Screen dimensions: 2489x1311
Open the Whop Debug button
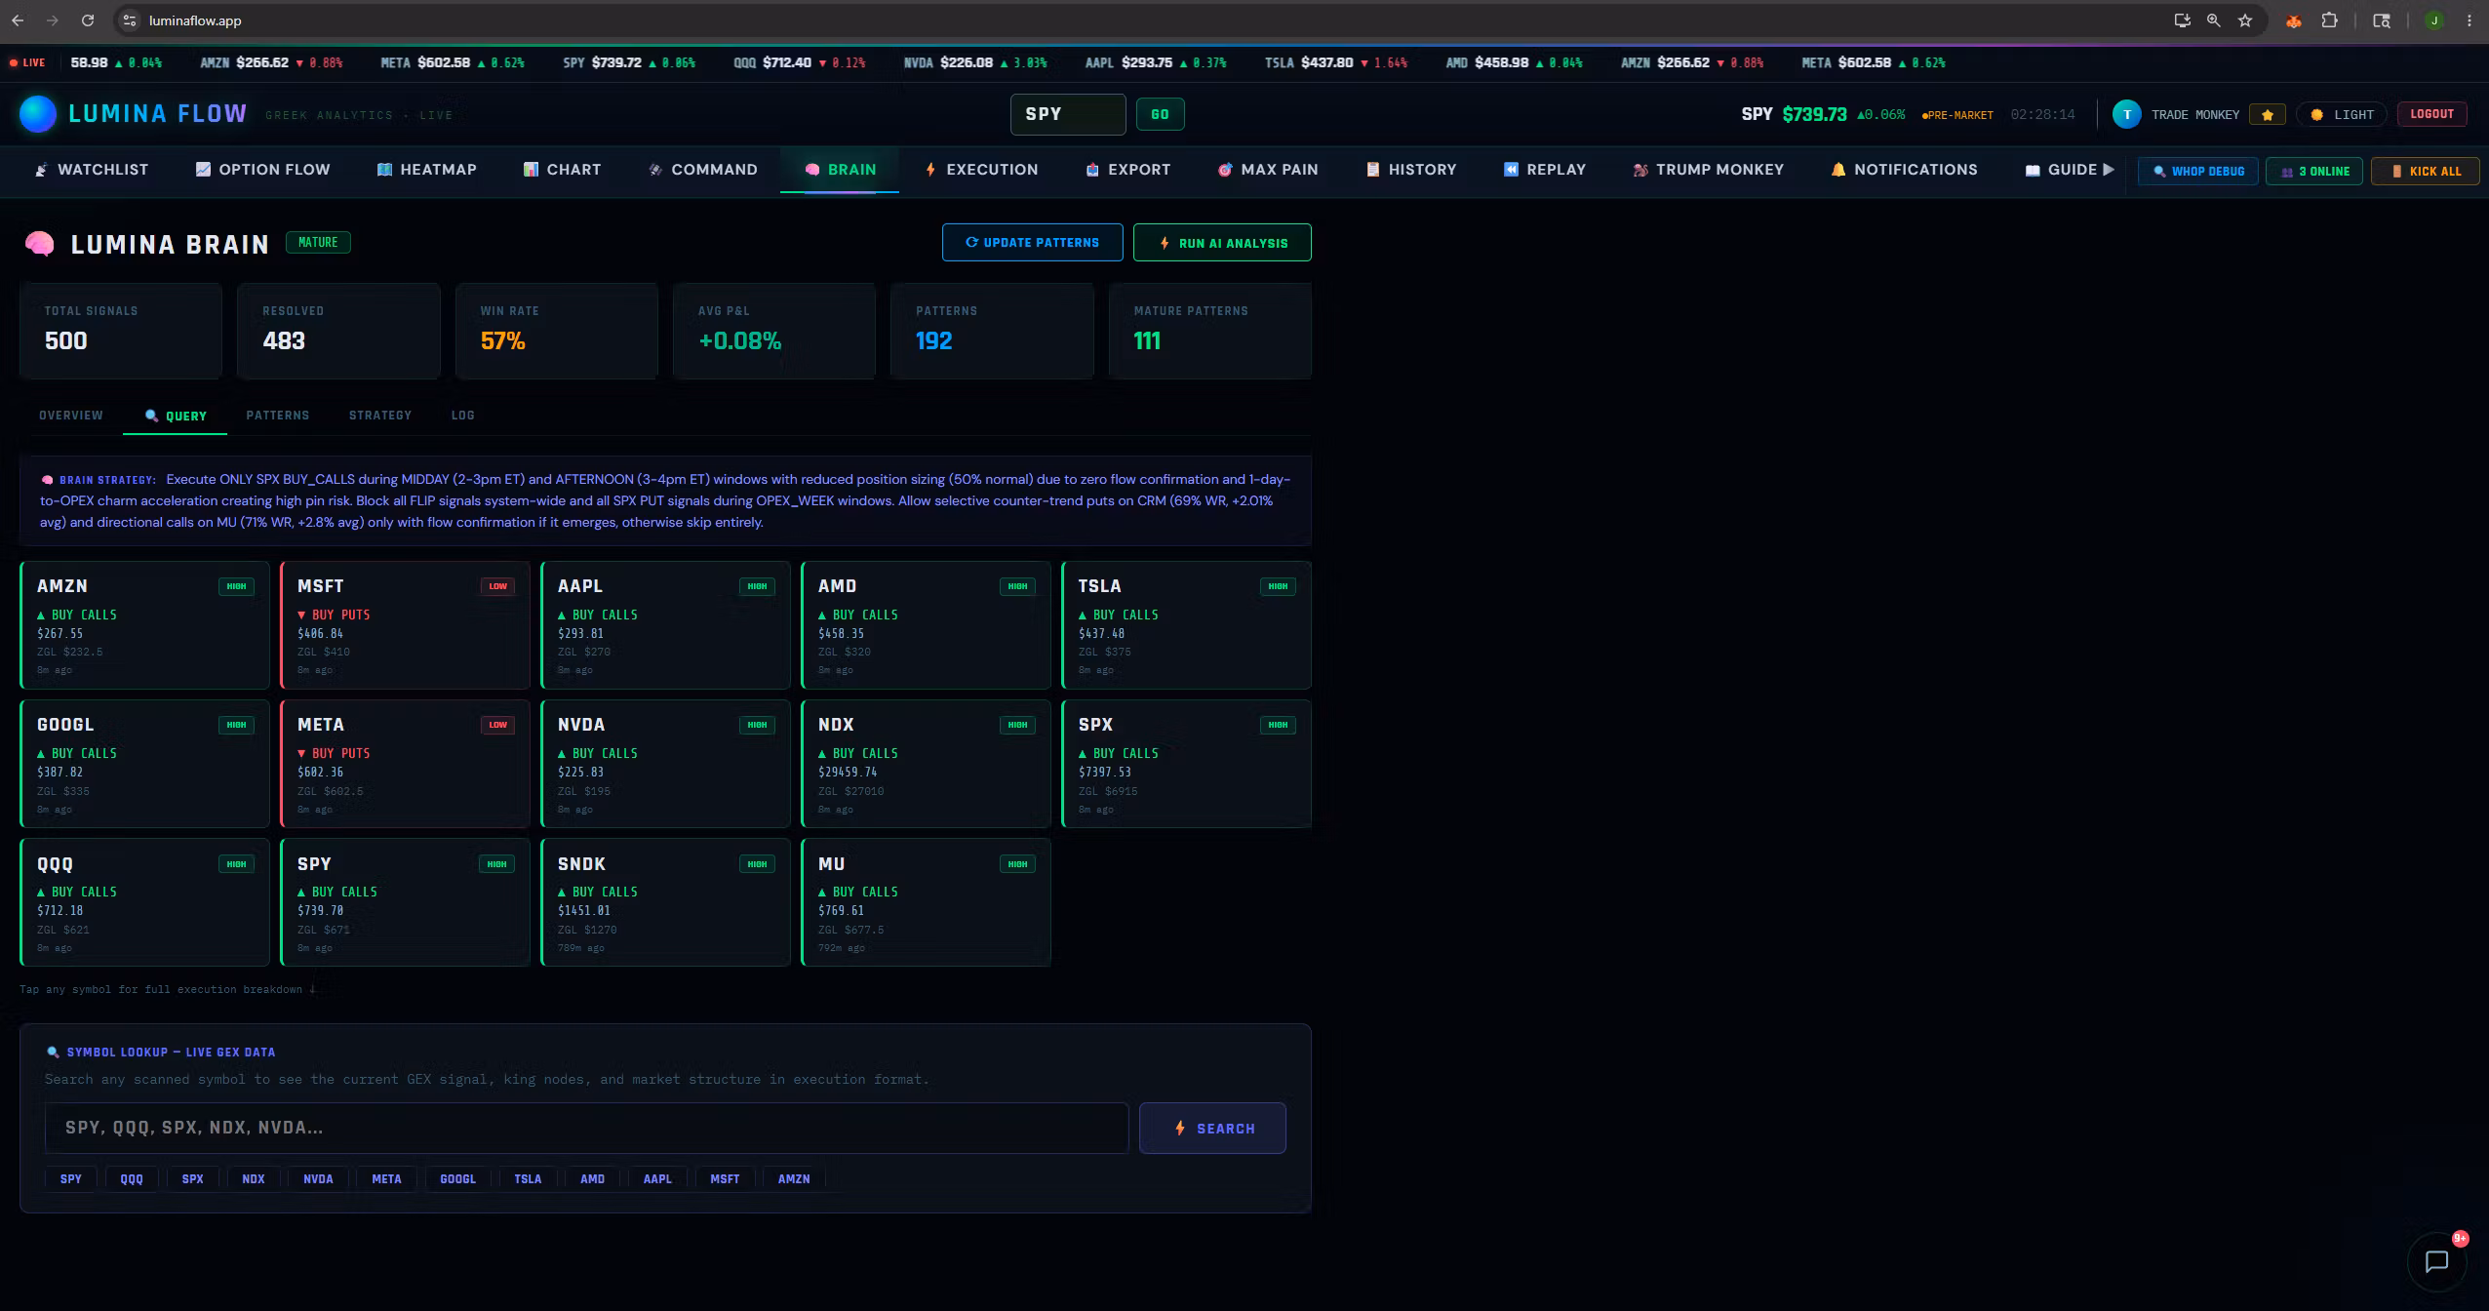[x=2197, y=171]
